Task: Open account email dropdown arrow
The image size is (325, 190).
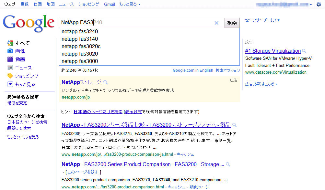Action: (x=310, y=5)
